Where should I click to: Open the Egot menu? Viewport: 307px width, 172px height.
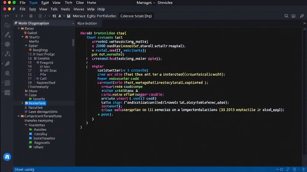pyautogui.click(x=45, y=3)
